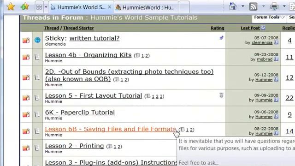Go to last post icon on Lesson 5 row
This screenshot has width=295, height=166.
pyautogui.click(x=276, y=100)
